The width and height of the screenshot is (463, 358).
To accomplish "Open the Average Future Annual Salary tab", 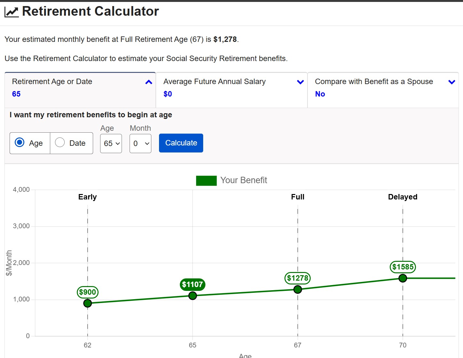I will (x=232, y=90).
